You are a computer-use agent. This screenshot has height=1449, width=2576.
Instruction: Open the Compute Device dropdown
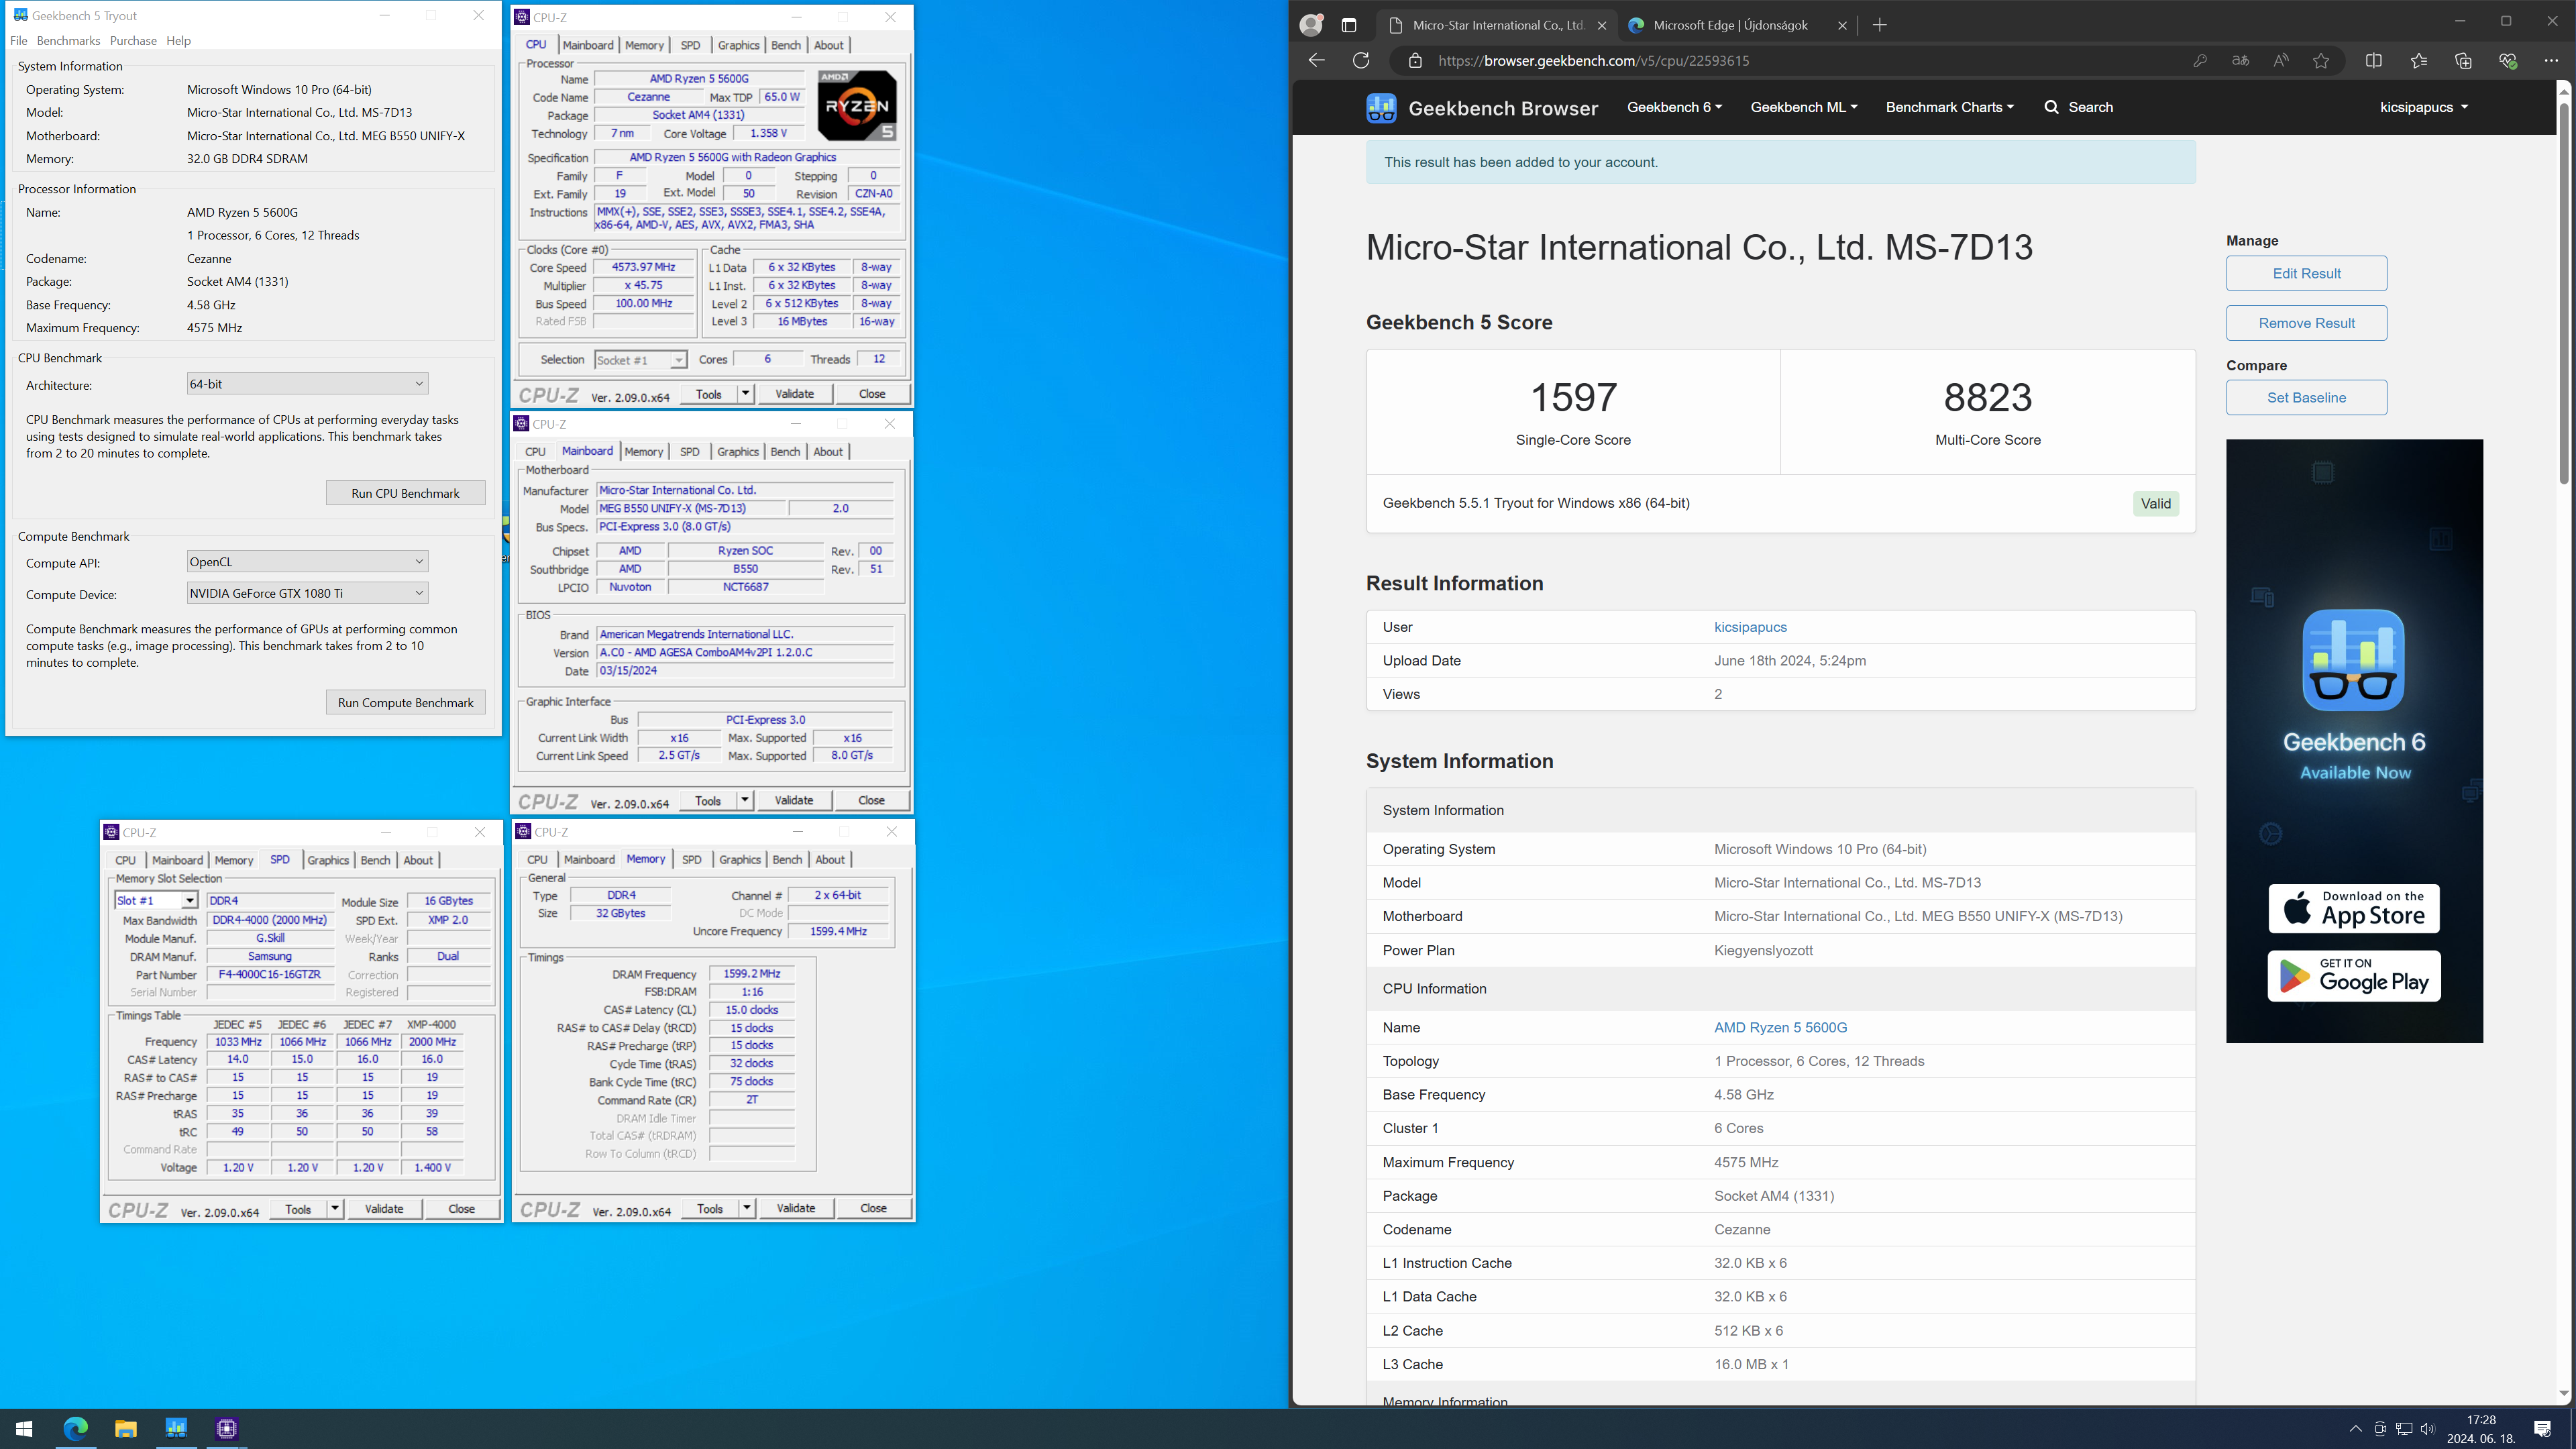coord(308,593)
